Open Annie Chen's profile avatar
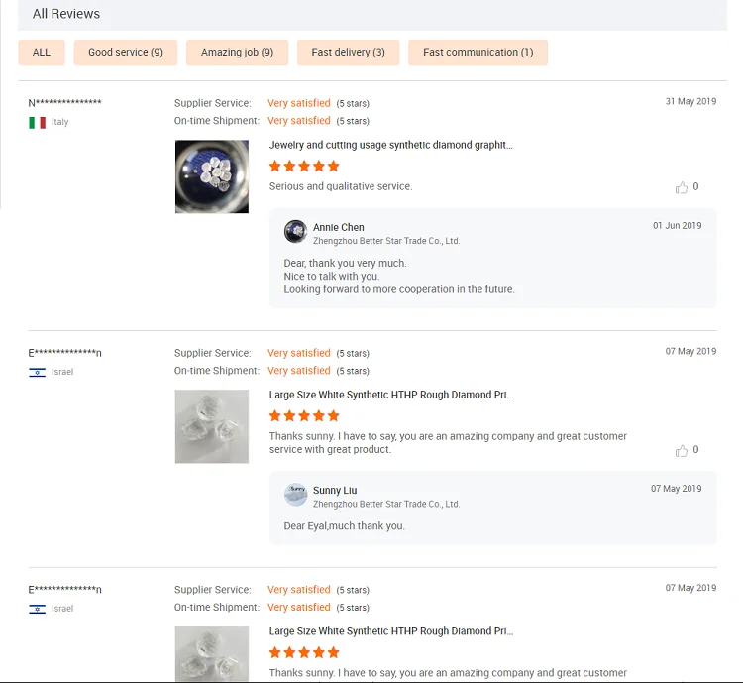Image resolution: width=743 pixels, height=683 pixels. pos(295,232)
